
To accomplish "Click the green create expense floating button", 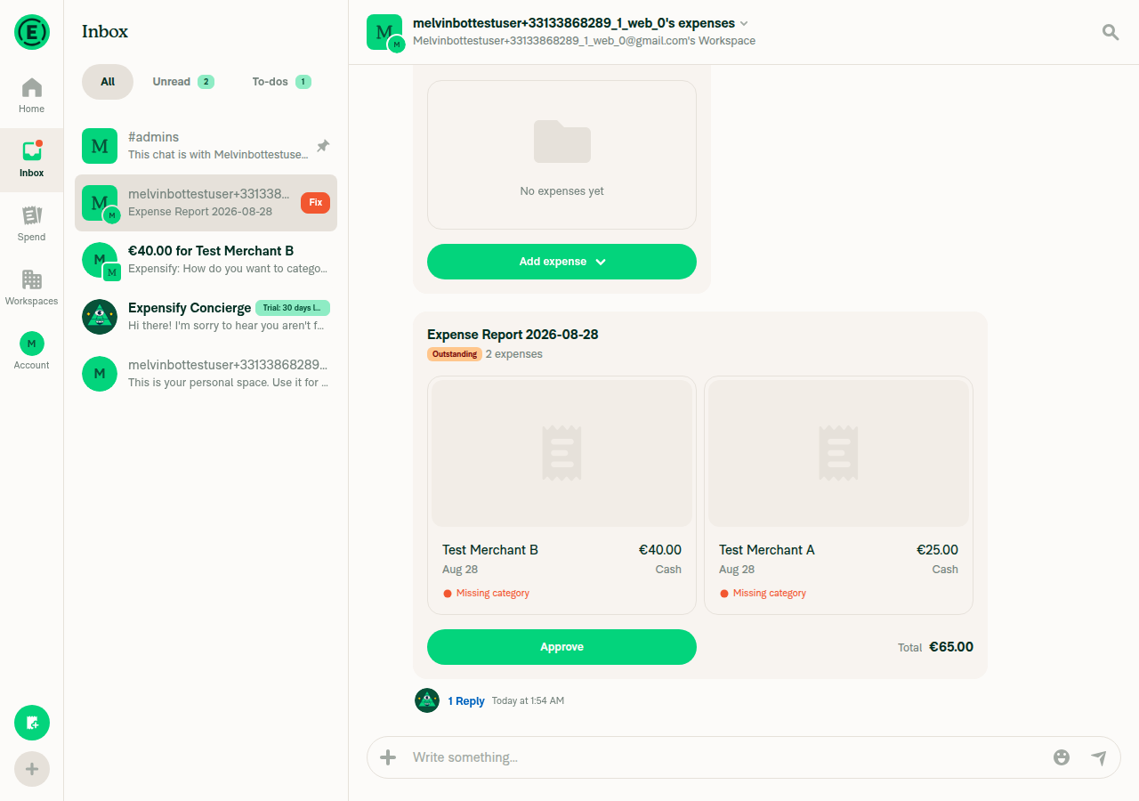I will coord(32,723).
